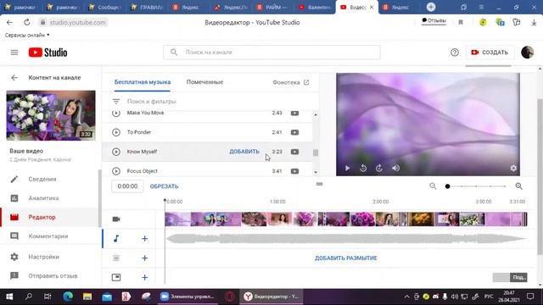Click Отправить отзыв in the sidebar
543x305 pixels.
click(53, 276)
